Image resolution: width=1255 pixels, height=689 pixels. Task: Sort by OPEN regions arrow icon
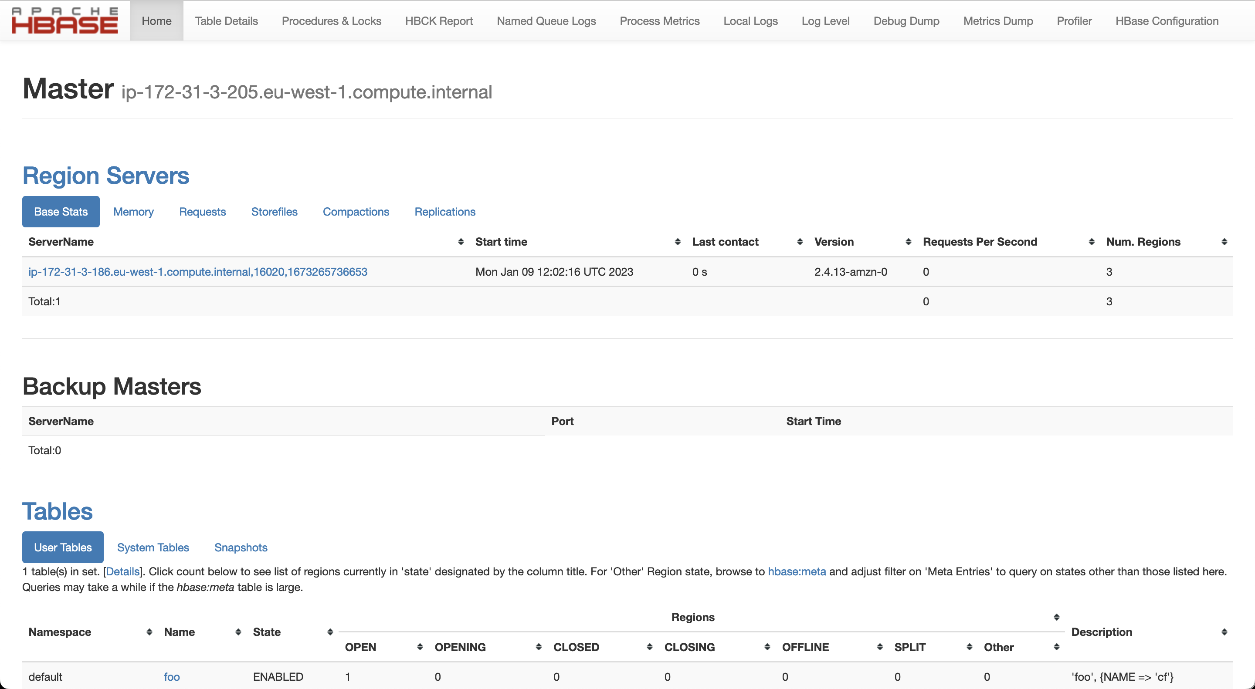(x=420, y=647)
